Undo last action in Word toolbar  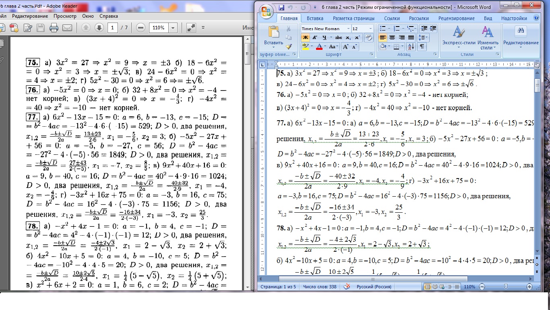(289, 7)
